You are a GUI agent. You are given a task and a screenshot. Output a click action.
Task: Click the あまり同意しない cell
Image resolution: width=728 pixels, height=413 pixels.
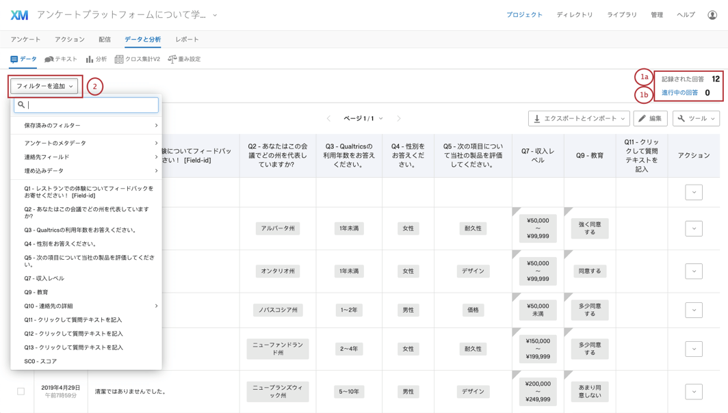click(590, 392)
